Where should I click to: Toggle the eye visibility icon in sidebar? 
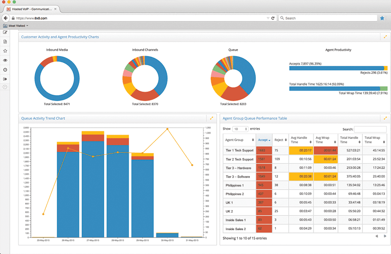click(5, 60)
